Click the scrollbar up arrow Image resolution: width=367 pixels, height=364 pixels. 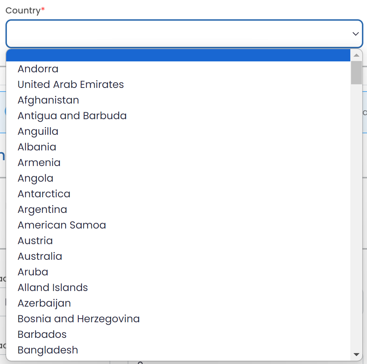click(356, 55)
